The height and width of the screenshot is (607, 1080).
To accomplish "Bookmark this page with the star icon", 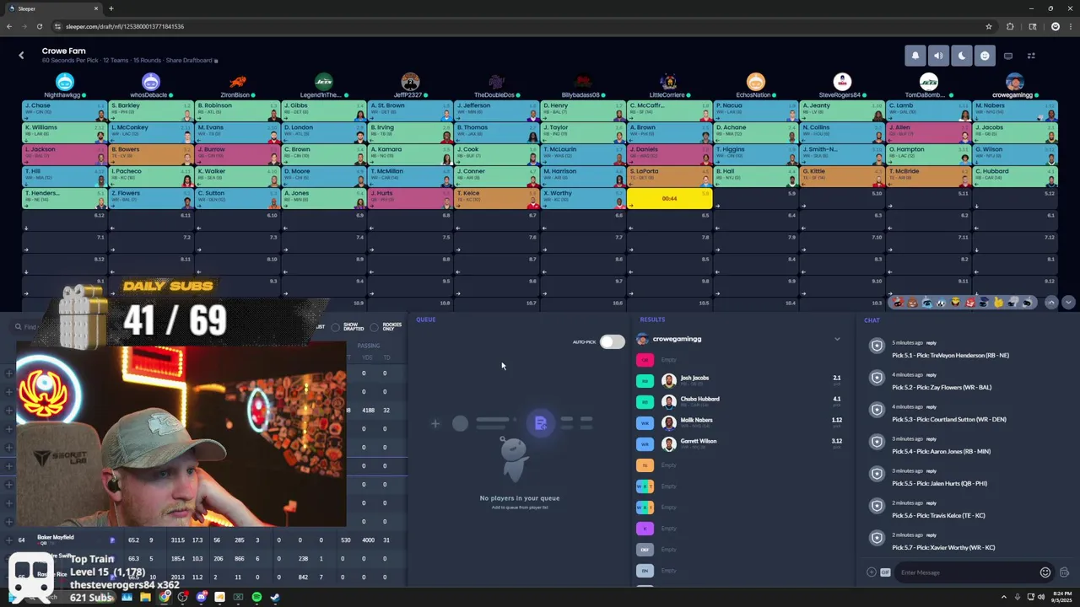I will click(989, 26).
